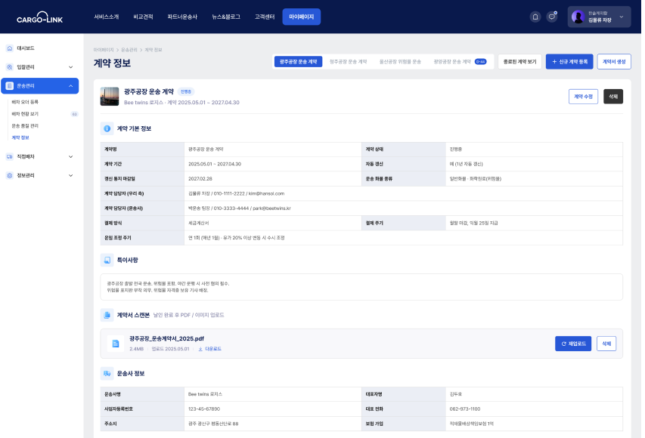Click the 운송관리 breadcrumb link
645x438 pixels.
tap(129, 50)
